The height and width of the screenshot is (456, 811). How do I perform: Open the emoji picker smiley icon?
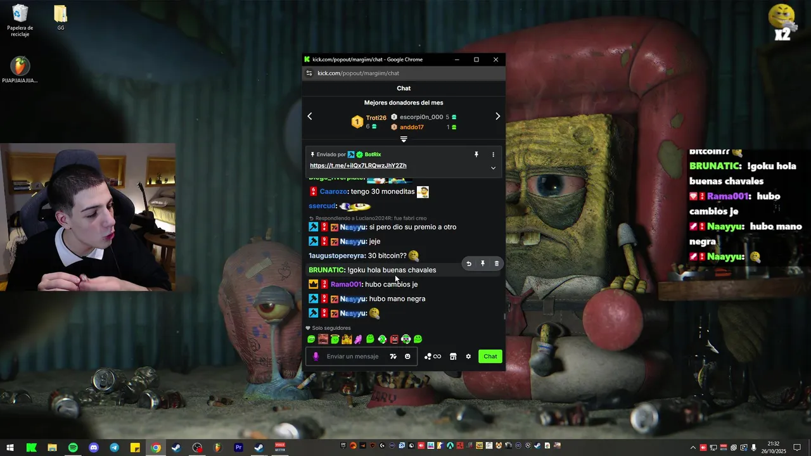pos(407,357)
